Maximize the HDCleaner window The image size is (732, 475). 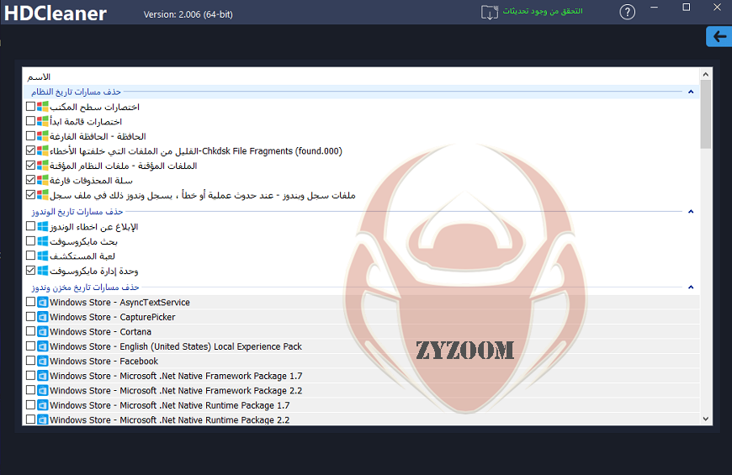pos(687,7)
